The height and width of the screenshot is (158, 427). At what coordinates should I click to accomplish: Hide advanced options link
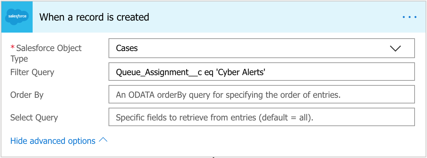(53, 141)
